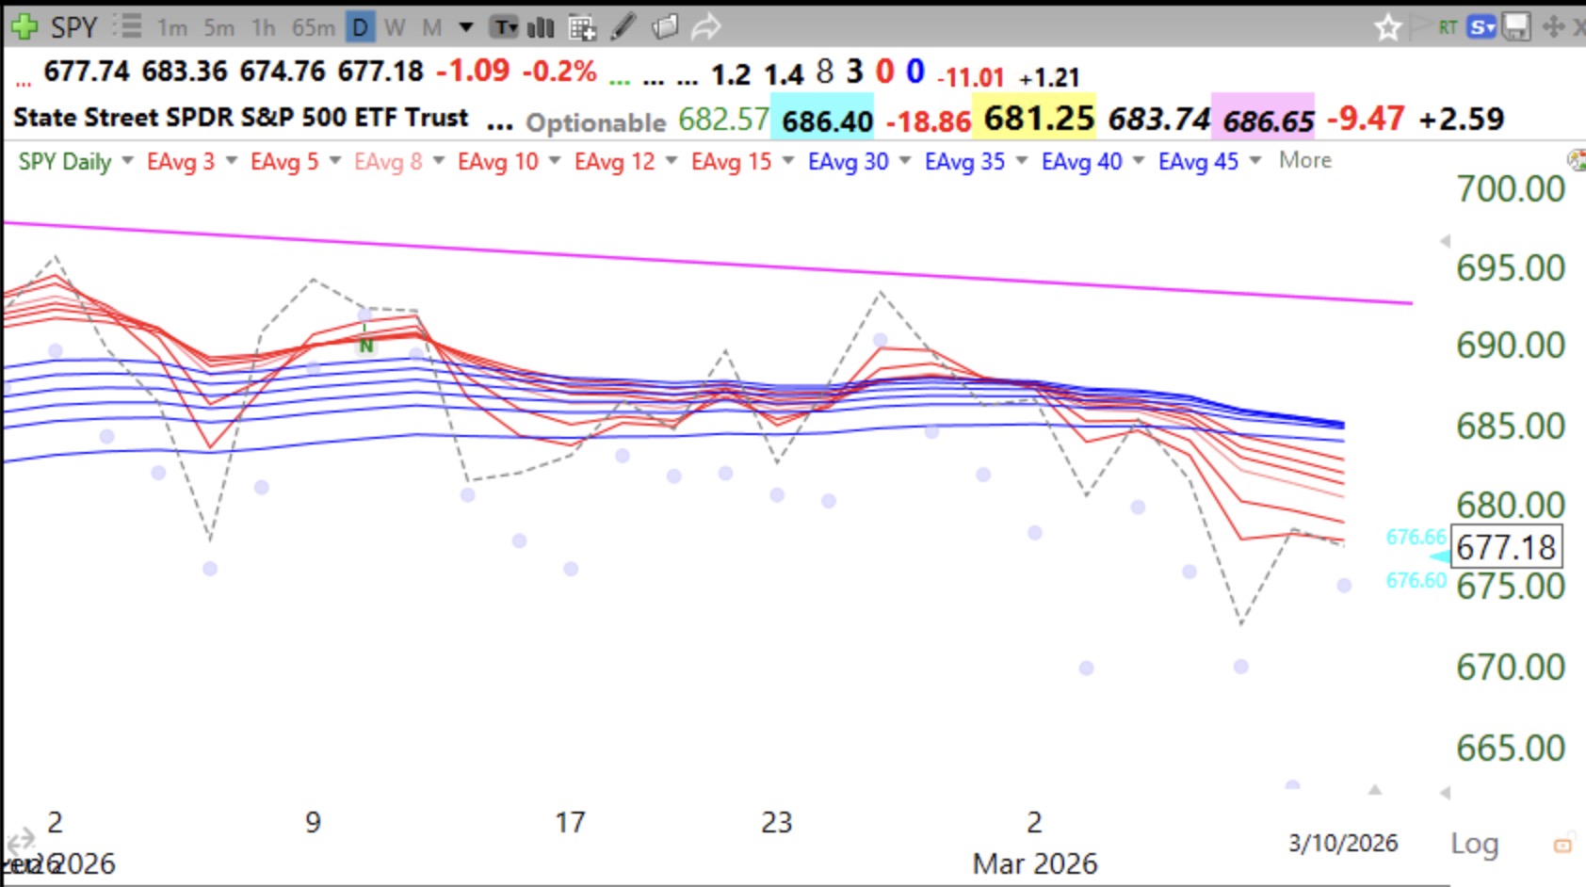Open the chart folder icon
The height and width of the screenshot is (887, 1586).
coord(667,27)
